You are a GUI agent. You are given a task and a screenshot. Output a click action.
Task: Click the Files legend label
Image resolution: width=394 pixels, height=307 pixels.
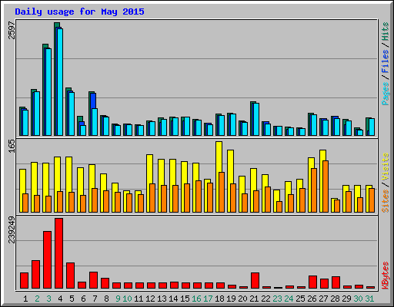pos(385,61)
